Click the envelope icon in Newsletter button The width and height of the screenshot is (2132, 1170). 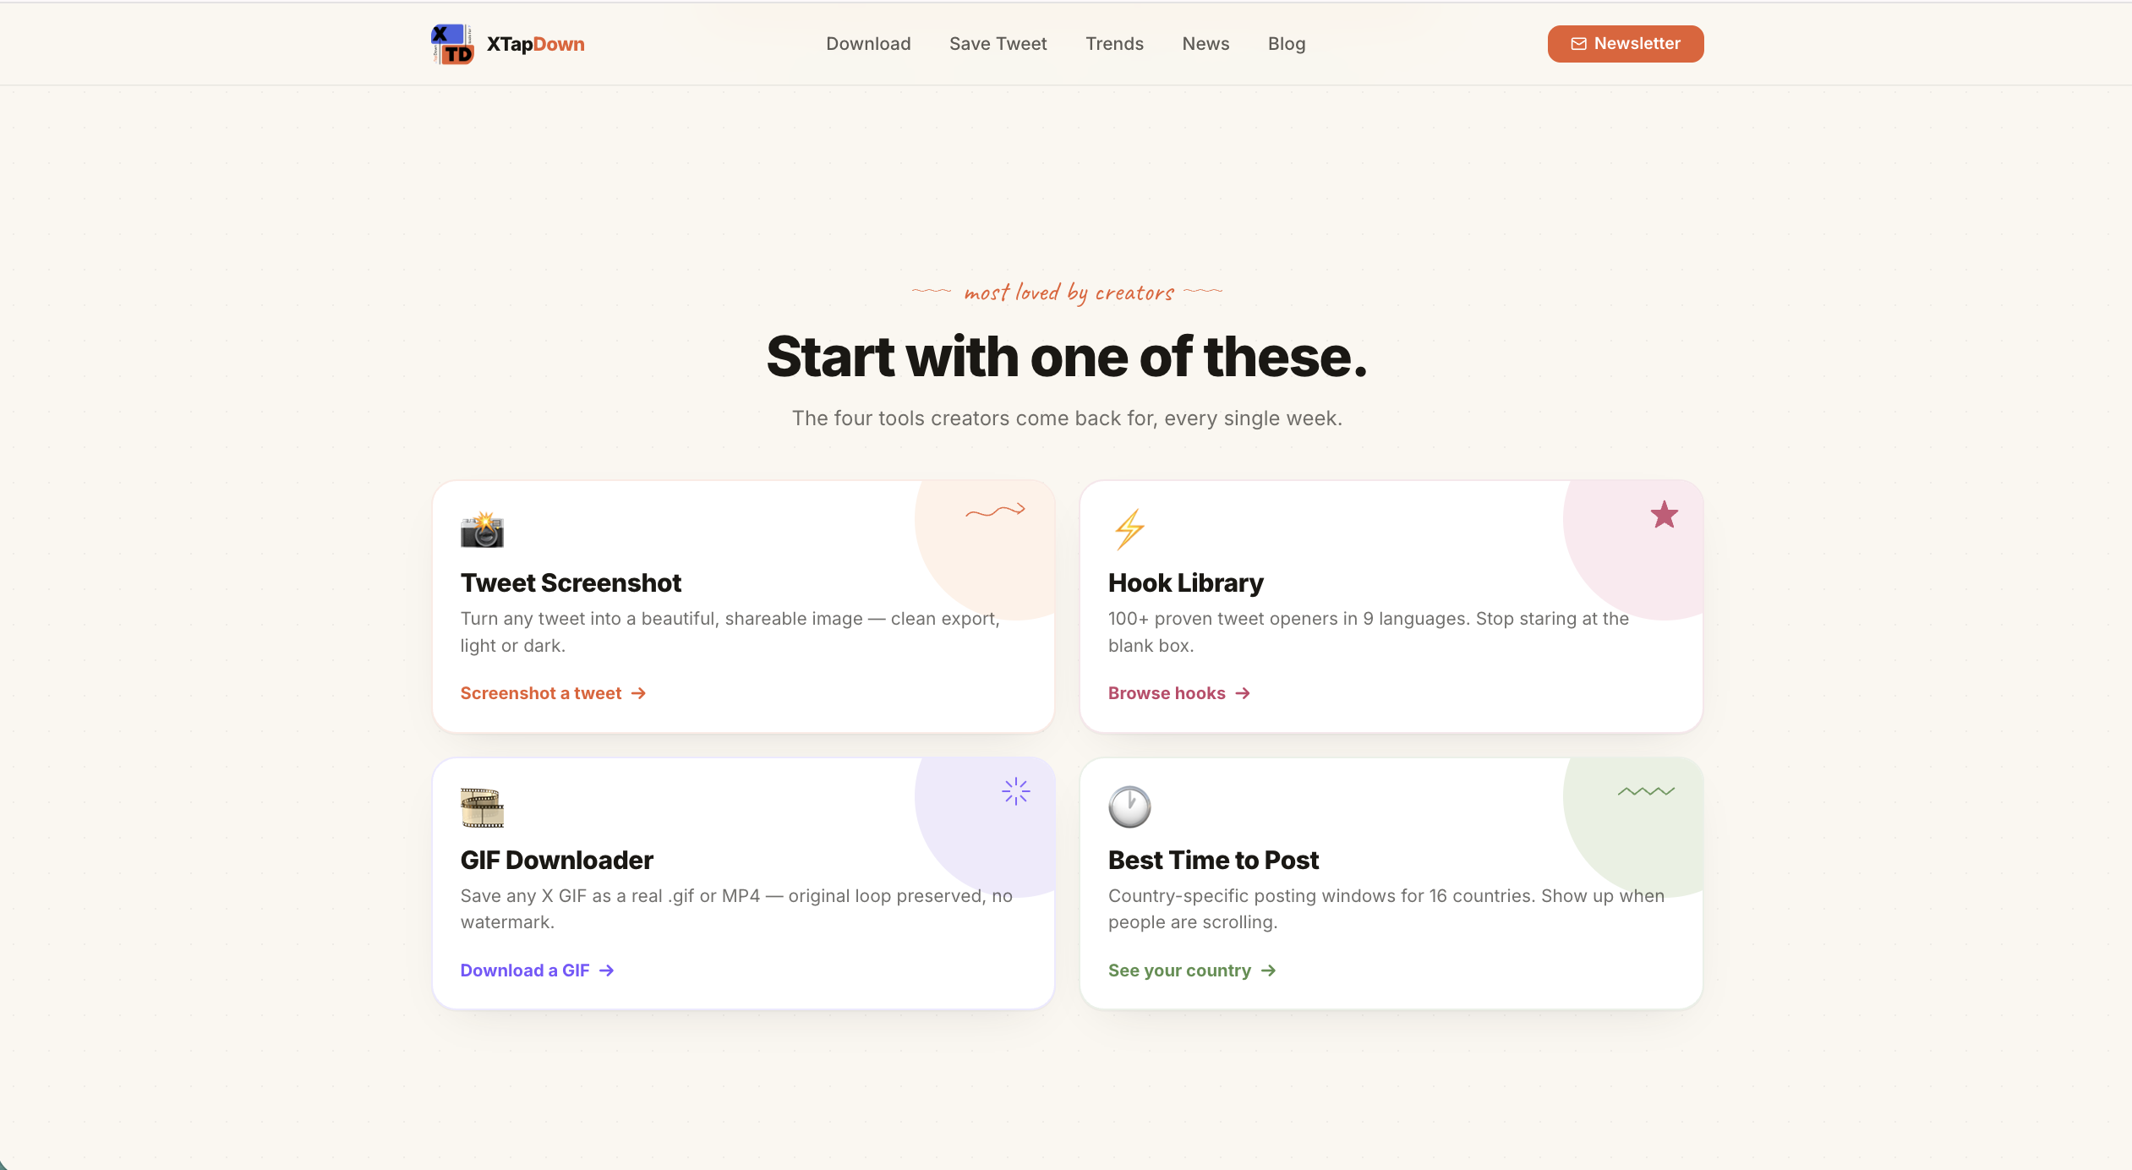pos(1578,44)
